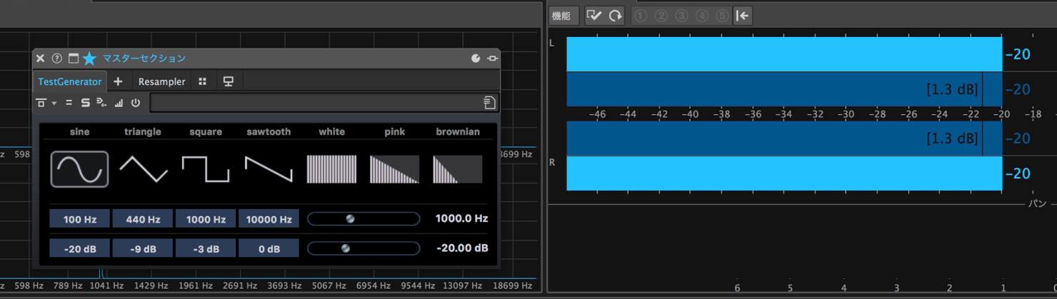Set level to 0 dB preset
The height and width of the screenshot is (299, 1057).
[x=269, y=248]
